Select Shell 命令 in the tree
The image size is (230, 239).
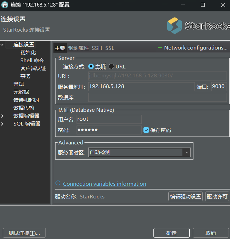coord(32,61)
